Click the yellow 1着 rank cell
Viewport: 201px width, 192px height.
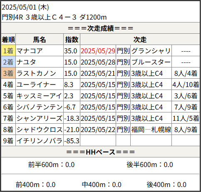(x=8, y=50)
